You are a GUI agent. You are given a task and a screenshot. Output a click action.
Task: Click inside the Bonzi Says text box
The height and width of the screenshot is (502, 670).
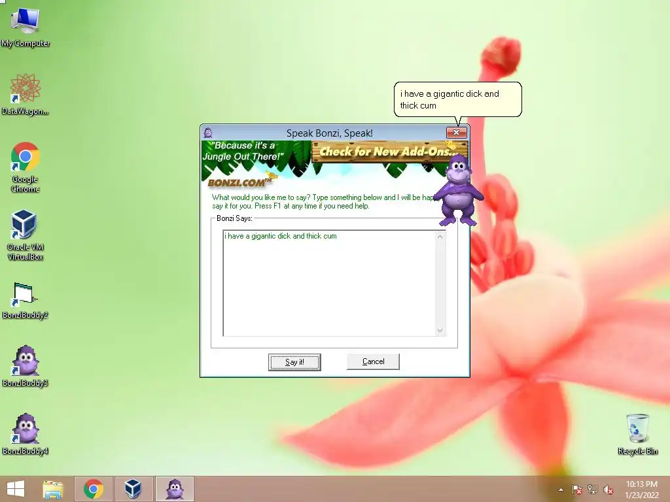[329, 284]
